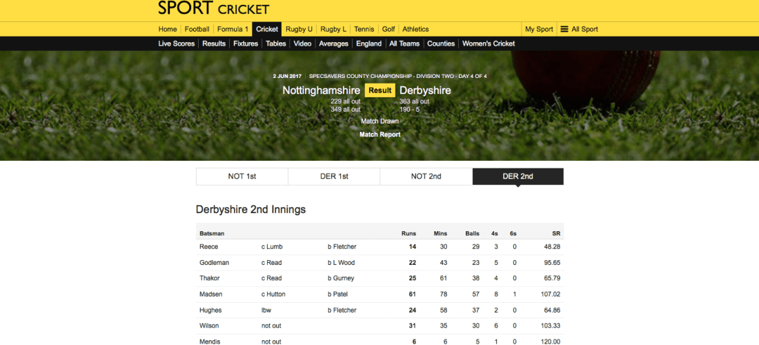
Task: Visit the Women's Cricket section
Action: tap(489, 43)
